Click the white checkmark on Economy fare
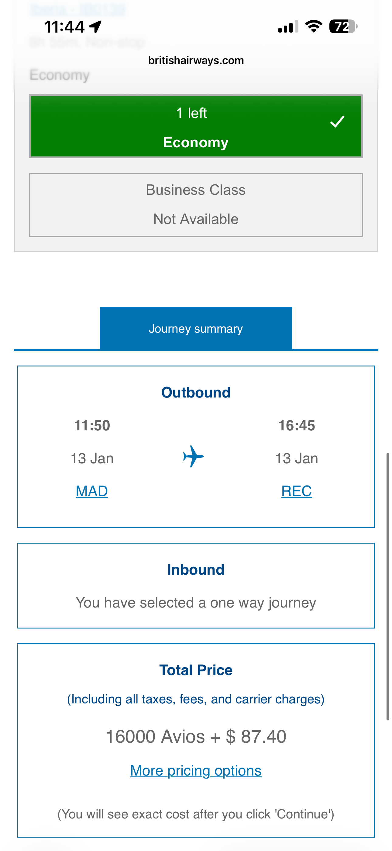 (x=337, y=121)
